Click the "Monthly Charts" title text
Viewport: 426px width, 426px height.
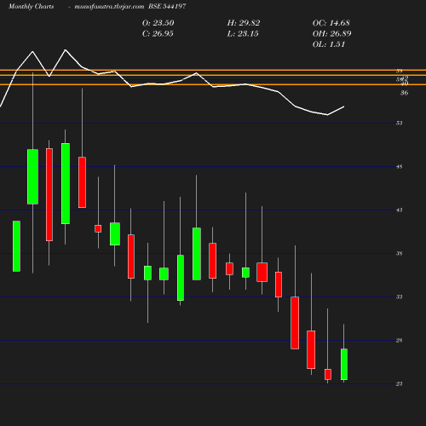click(31, 6)
